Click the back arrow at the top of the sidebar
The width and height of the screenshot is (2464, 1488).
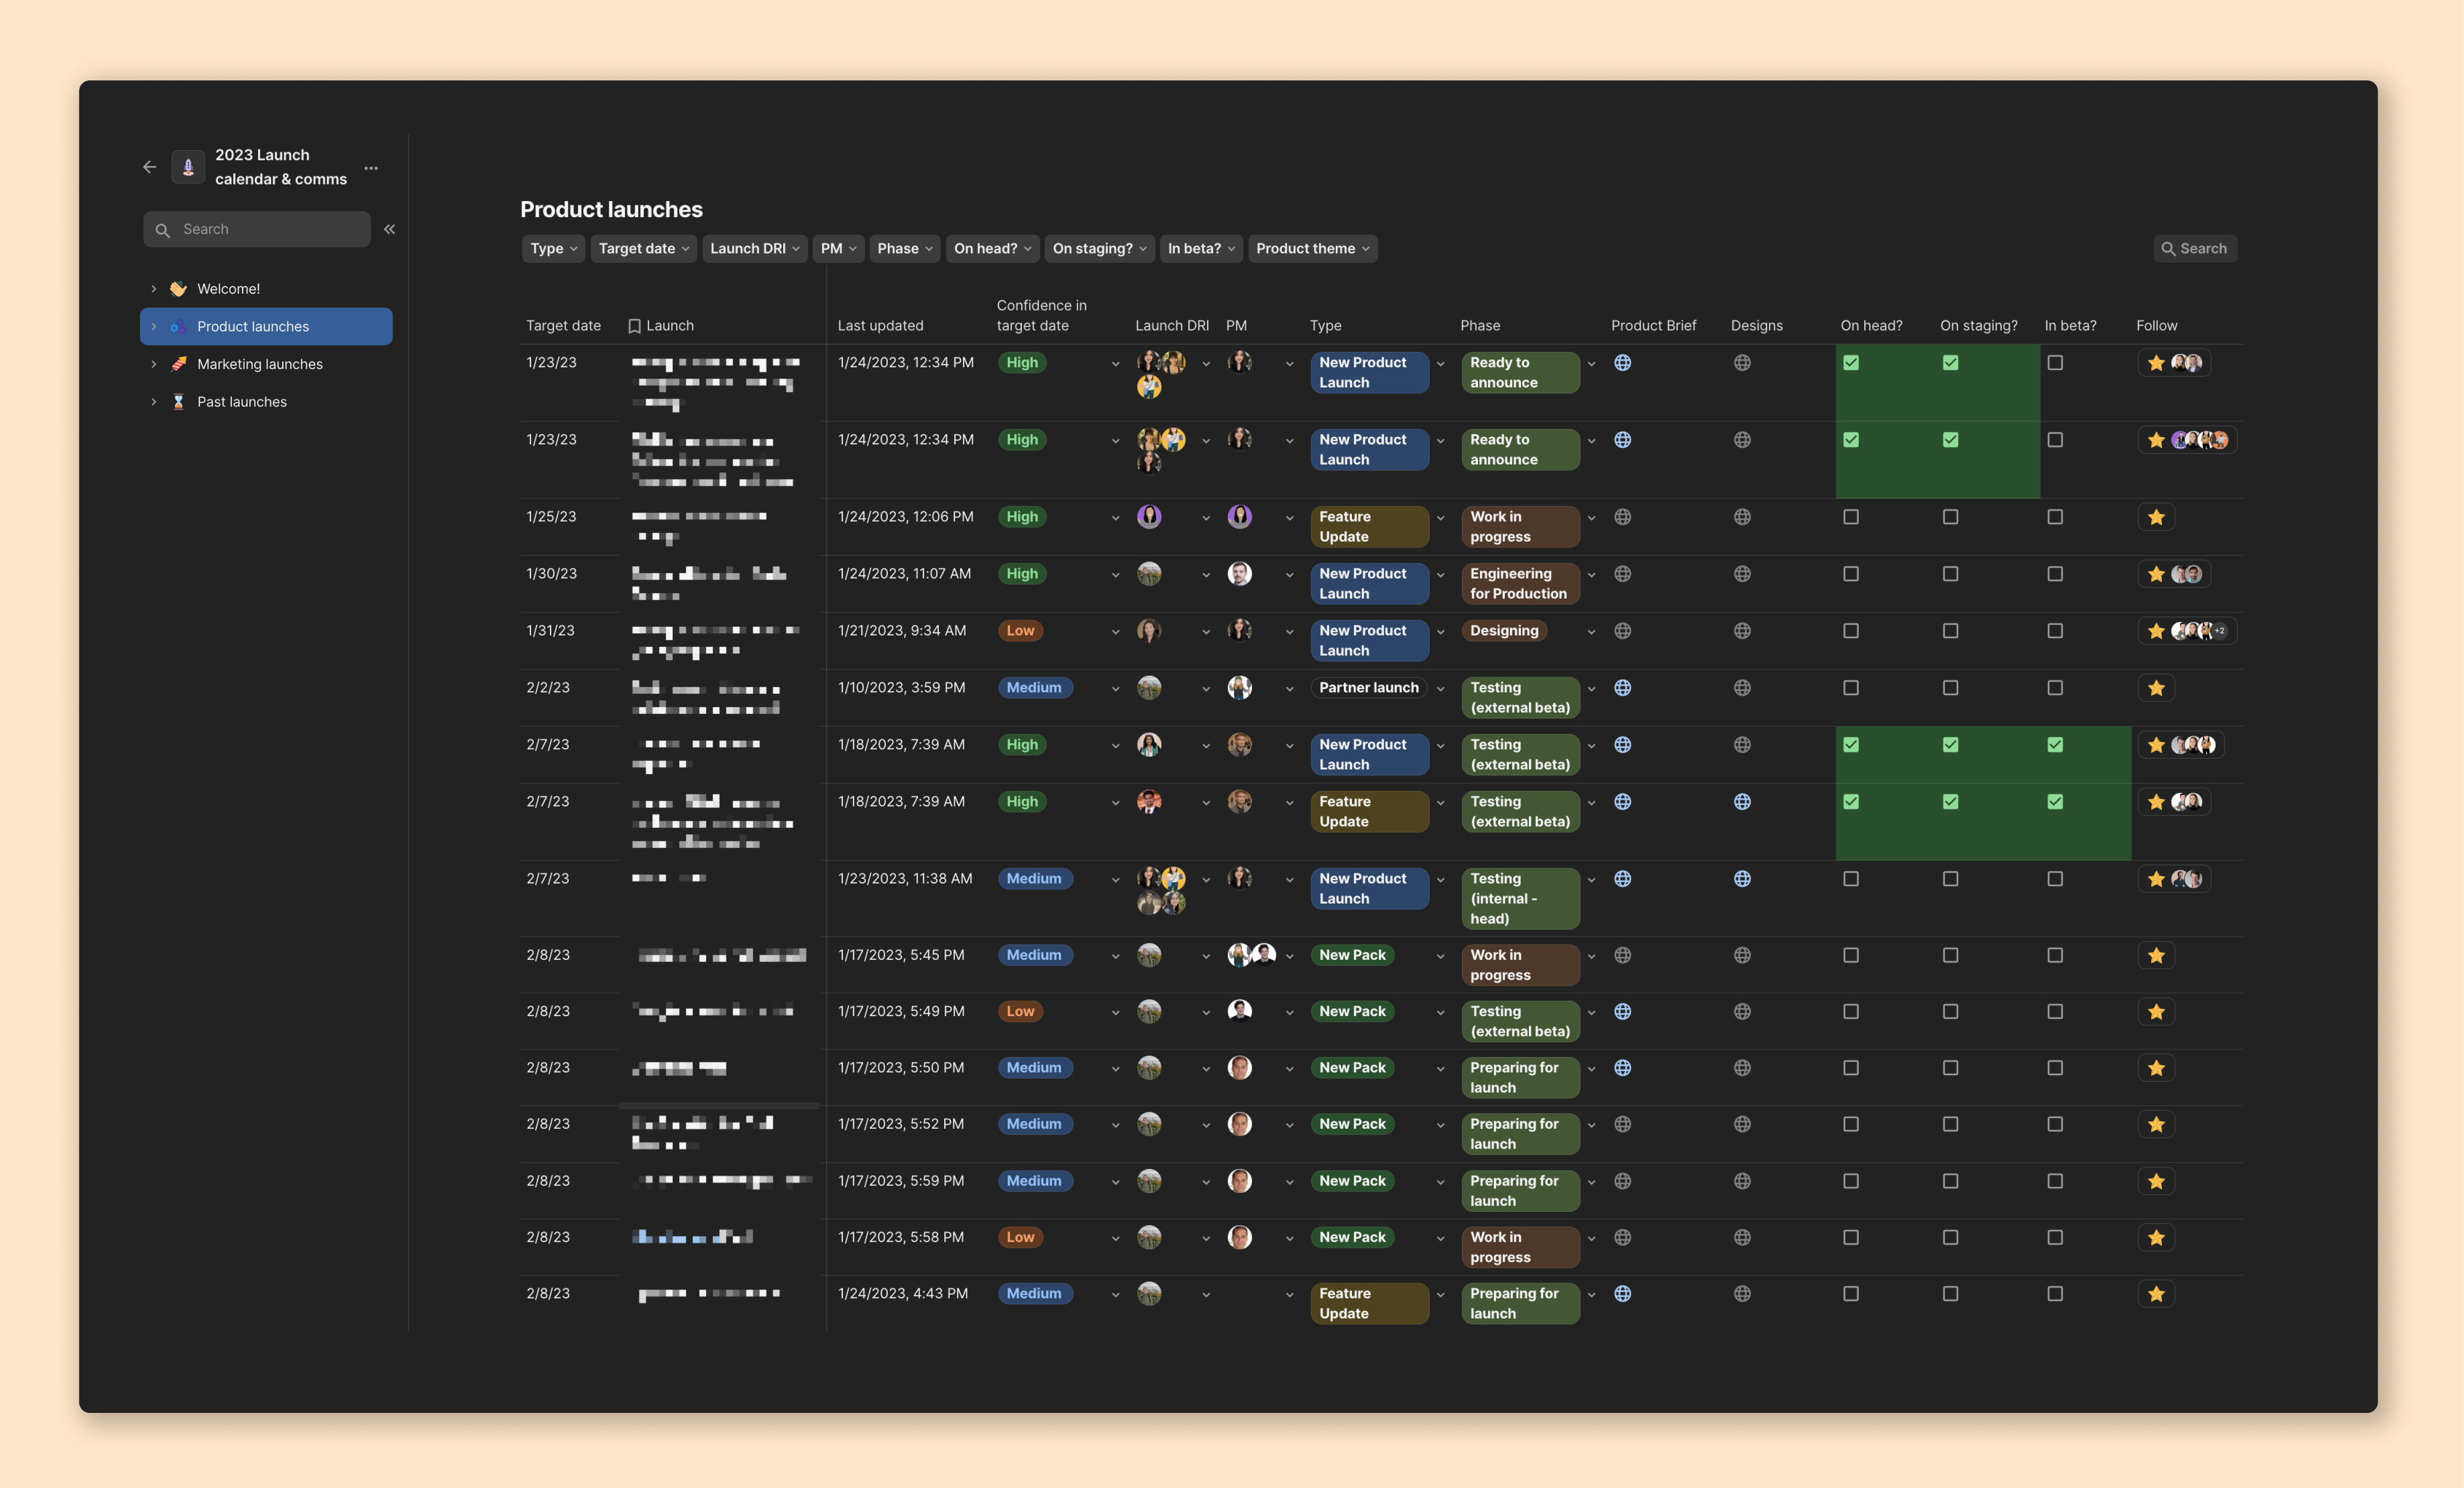(149, 166)
